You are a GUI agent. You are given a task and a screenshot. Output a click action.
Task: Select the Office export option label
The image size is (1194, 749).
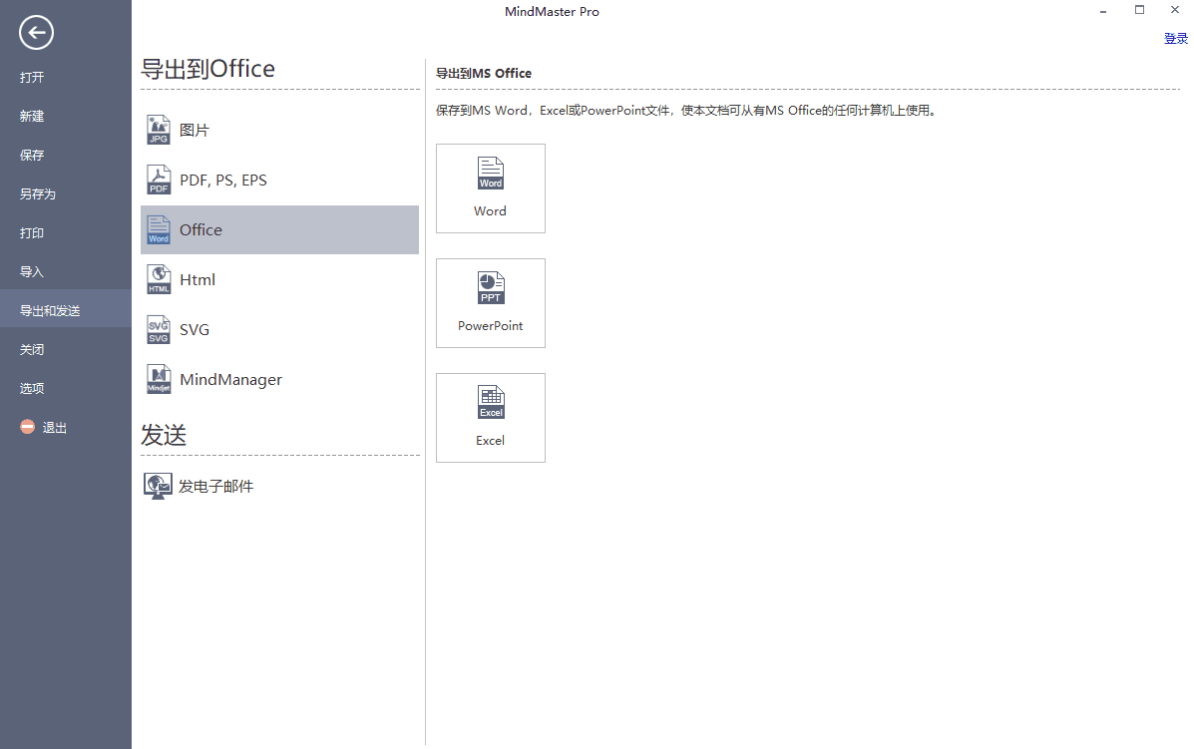[201, 229]
